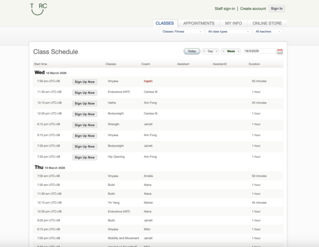This screenshot has height=247, width=319.
Task: Open the All teachers dropdown
Action: click(x=267, y=31)
